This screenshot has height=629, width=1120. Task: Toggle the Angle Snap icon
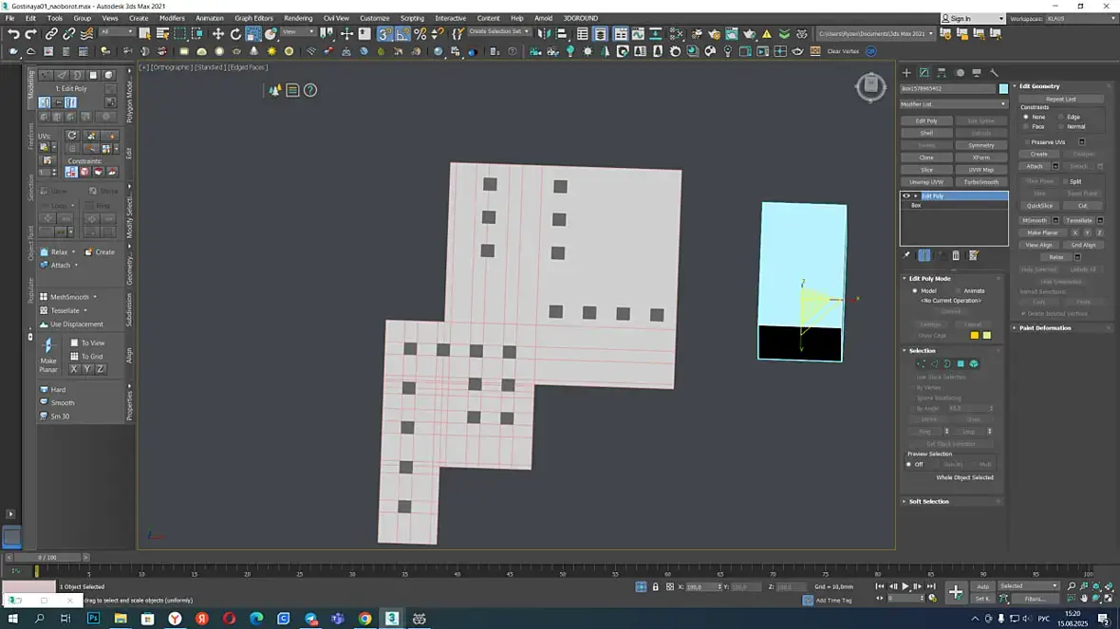[x=402, y=34]
